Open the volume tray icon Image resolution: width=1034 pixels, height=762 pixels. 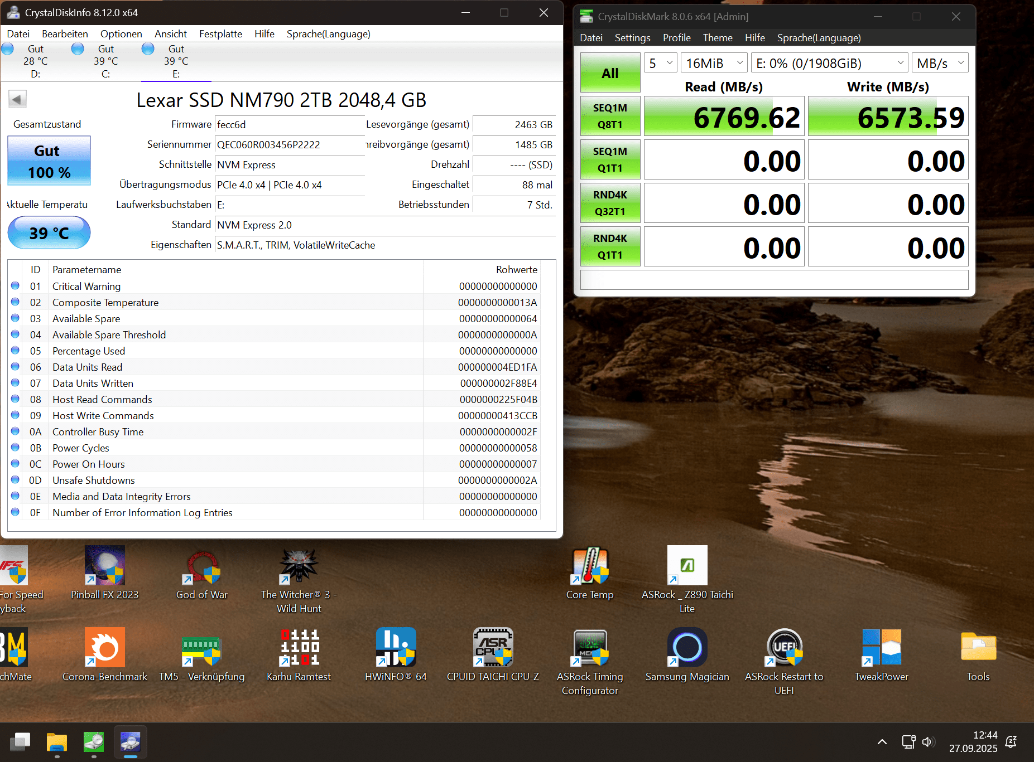[x=928, y=742]
